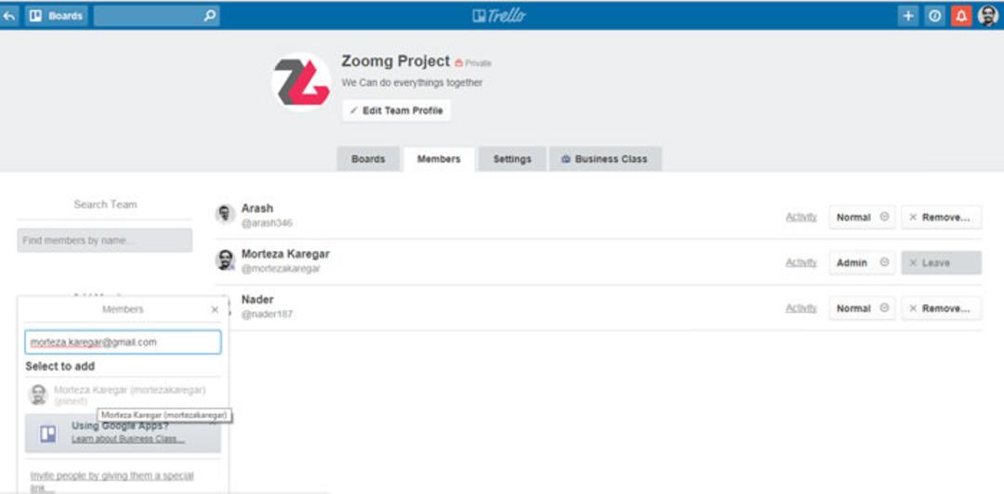Viewport: 1004px width, 494px height.
Task: Click Remove button for Arash
Action: [941, 217]
